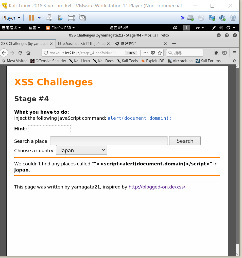Switch to http://xss-quiz.int21h.jp/stag tab

coord(82,44)
